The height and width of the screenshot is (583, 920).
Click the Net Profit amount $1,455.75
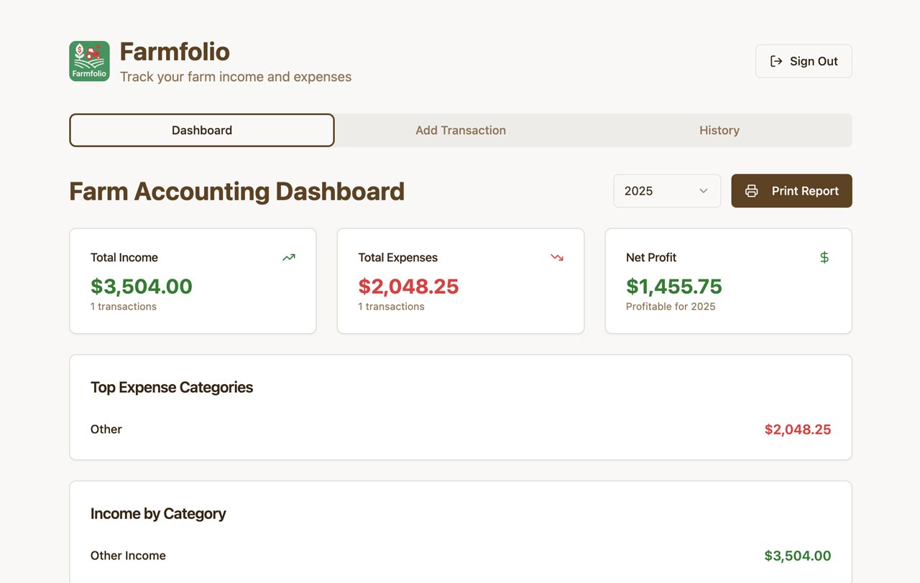pyautogui.click(x=673, y=286)
